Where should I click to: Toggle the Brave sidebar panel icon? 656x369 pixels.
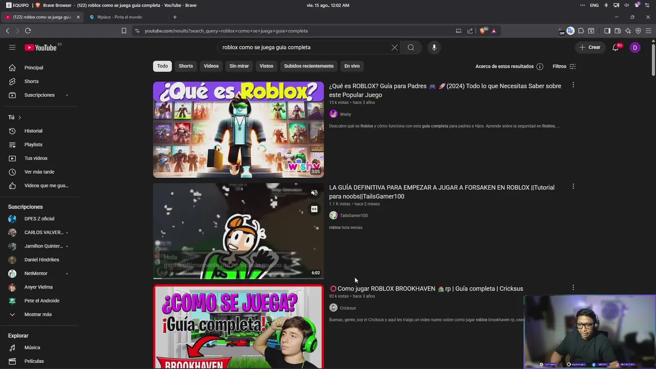tap(607, 31)
